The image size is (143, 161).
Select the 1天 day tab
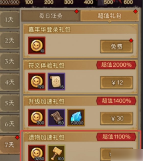tap(9, 19)
